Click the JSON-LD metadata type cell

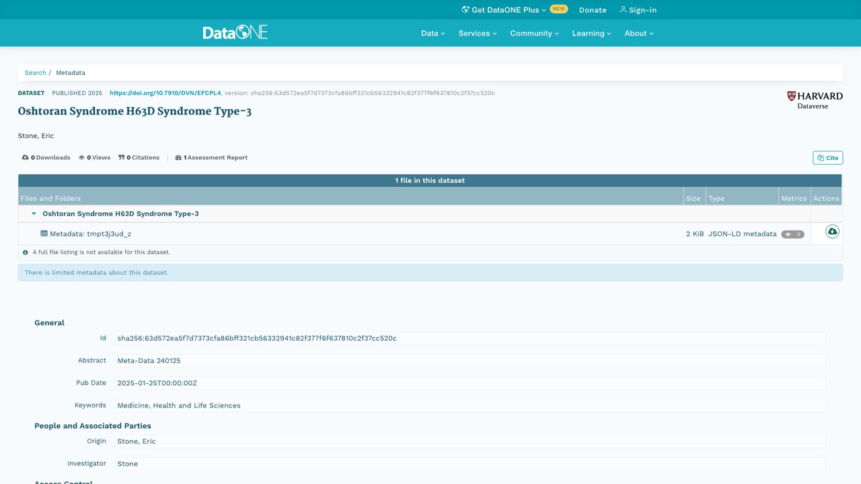click(x=743, y=234)
